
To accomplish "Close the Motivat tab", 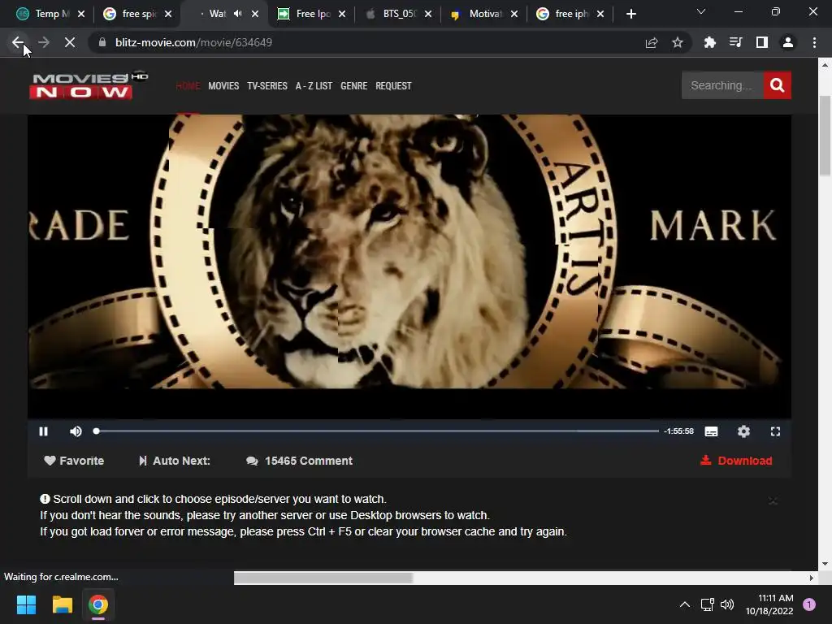I will point(514,15).
